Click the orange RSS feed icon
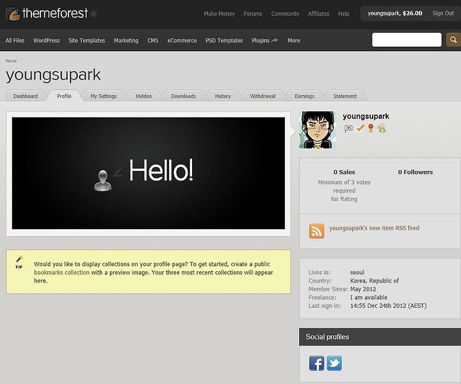This screenshot has height=384, width=461. click(x=317, y=231)
